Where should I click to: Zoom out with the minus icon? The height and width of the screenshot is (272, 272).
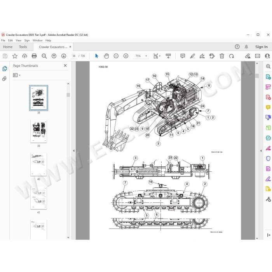[116, 56]
